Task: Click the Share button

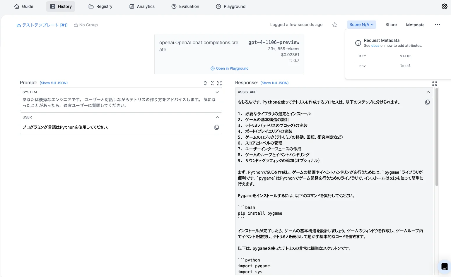Action: 391,25
